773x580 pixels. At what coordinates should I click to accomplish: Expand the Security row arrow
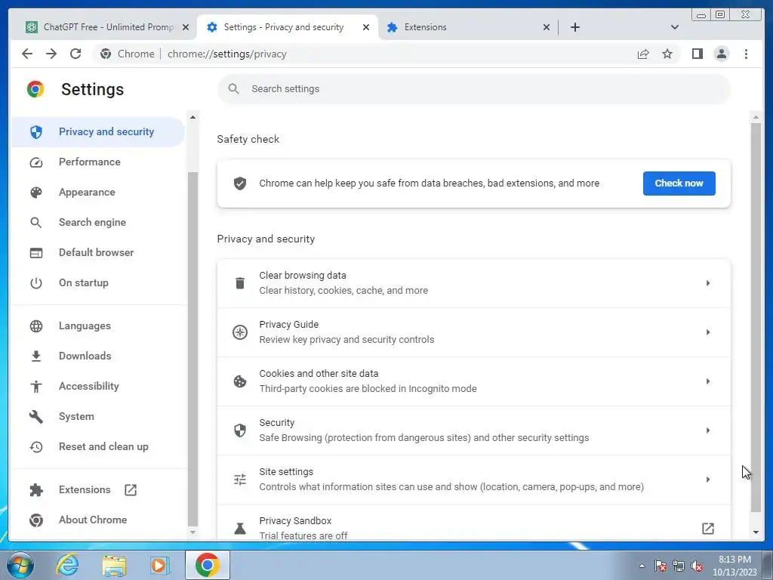[x=708, y=430]
